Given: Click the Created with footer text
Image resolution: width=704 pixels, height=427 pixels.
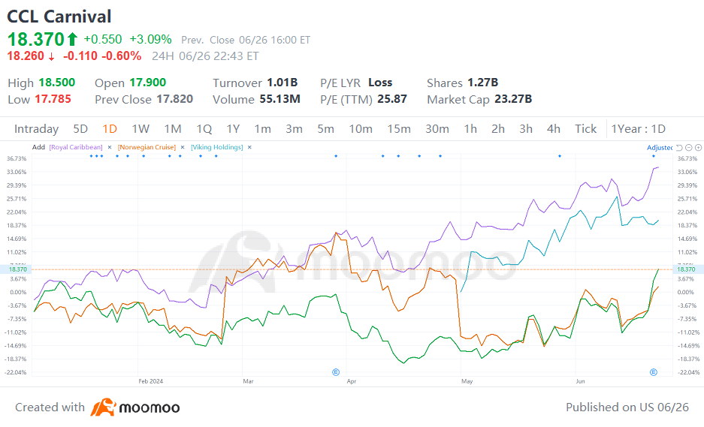Looking at the screenshot, I should pos(50,407).
